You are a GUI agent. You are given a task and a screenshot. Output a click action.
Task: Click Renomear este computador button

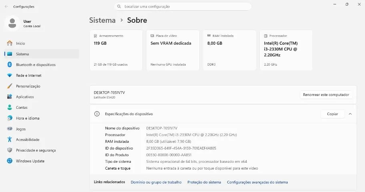pyautogui.click(x=326, y=95)
